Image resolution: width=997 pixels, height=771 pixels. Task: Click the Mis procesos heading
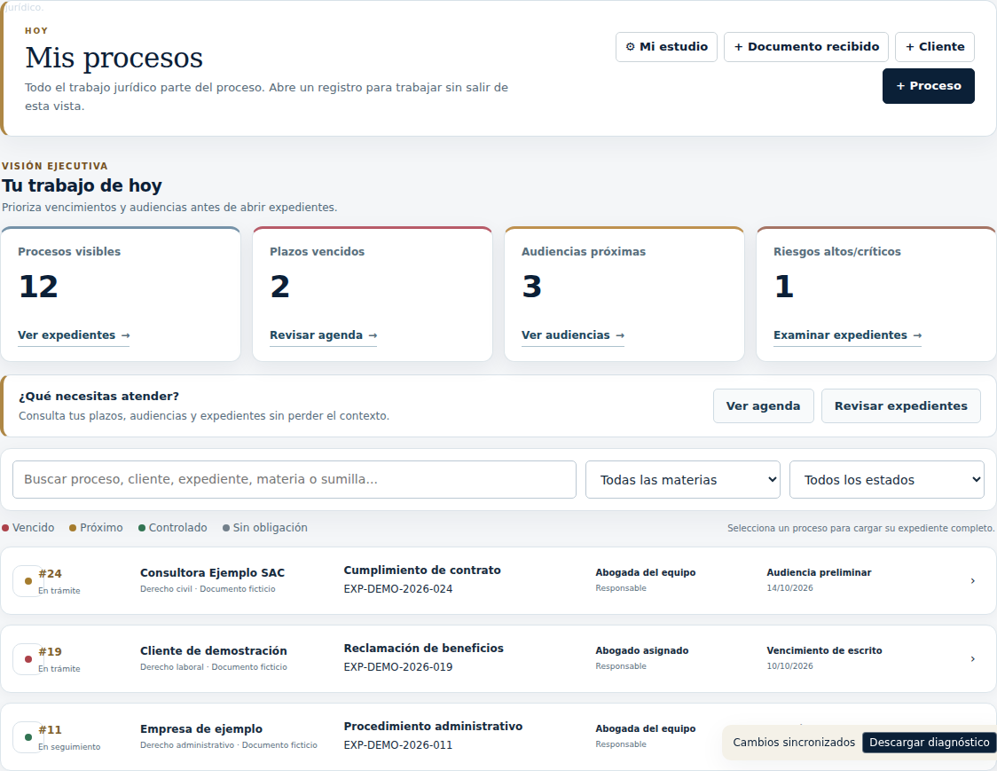point(114,58)
